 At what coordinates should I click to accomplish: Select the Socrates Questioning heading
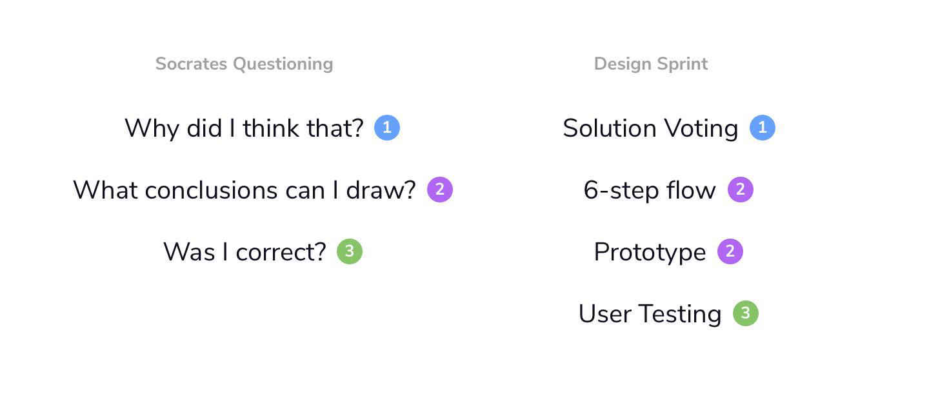[x=244, y=64]
